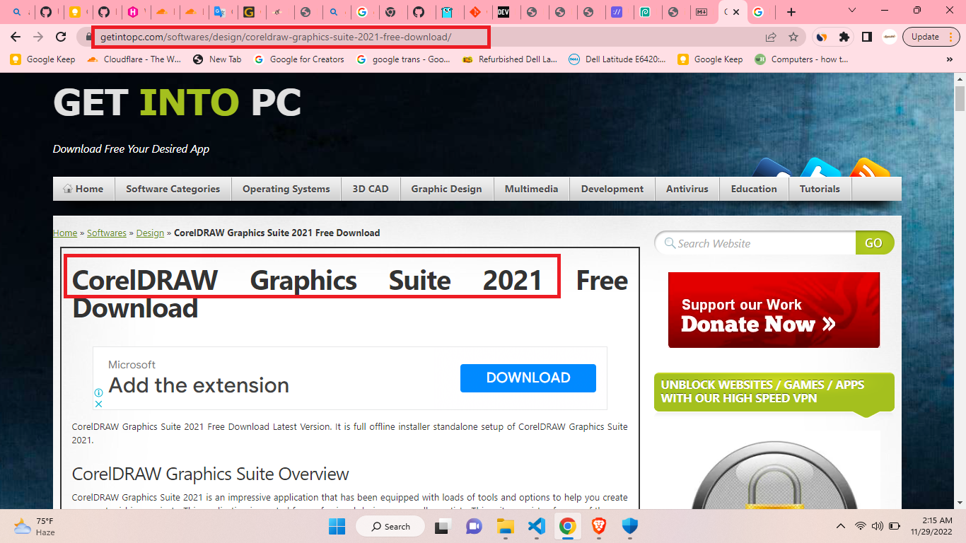Open Refurbished Dell bookmark
The height and width of the screenshot is (543, 966).
pyautogui.click(x=509, y=59)
